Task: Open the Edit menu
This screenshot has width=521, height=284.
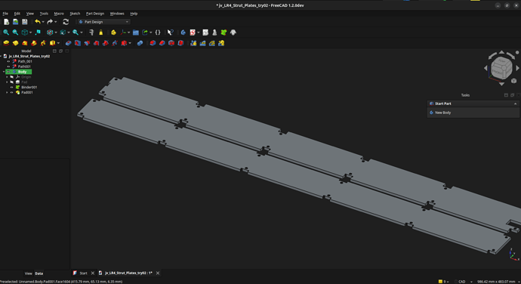Action: point(17,14)
